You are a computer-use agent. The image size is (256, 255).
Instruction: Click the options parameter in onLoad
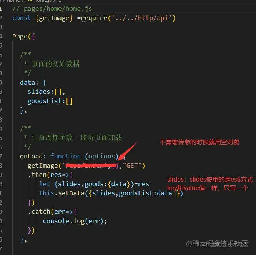(101, 157)
